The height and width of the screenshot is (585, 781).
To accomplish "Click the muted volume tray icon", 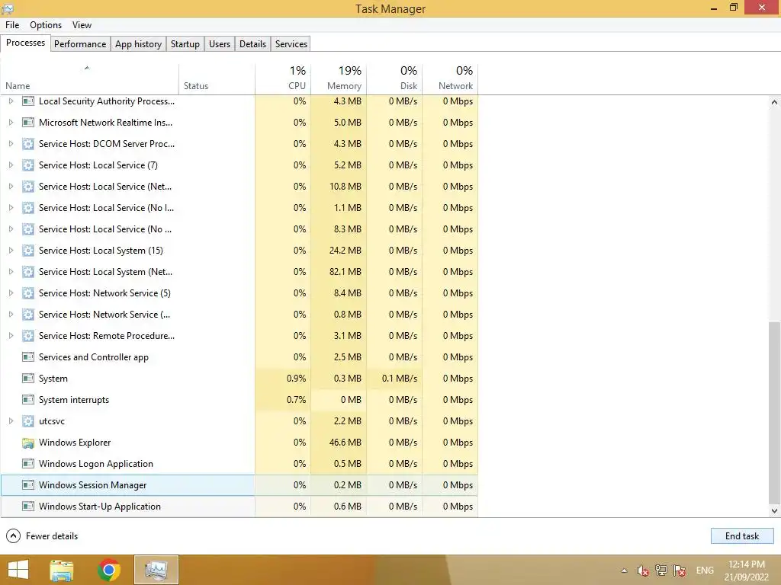I will (x=642, y=571).
